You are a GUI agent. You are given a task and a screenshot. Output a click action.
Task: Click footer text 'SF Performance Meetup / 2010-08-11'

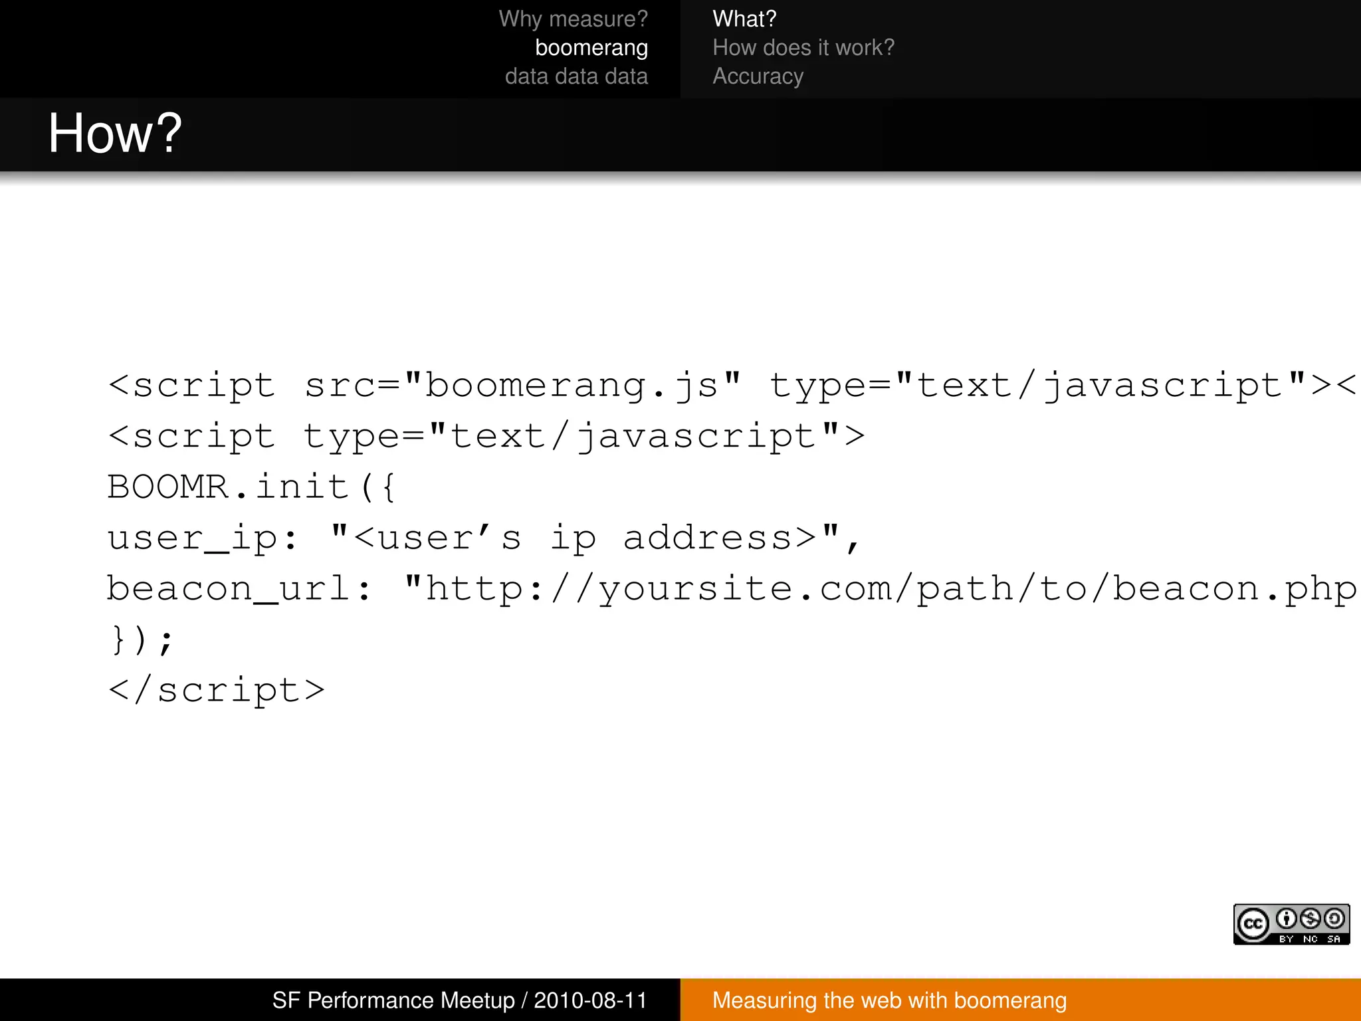460,1000
